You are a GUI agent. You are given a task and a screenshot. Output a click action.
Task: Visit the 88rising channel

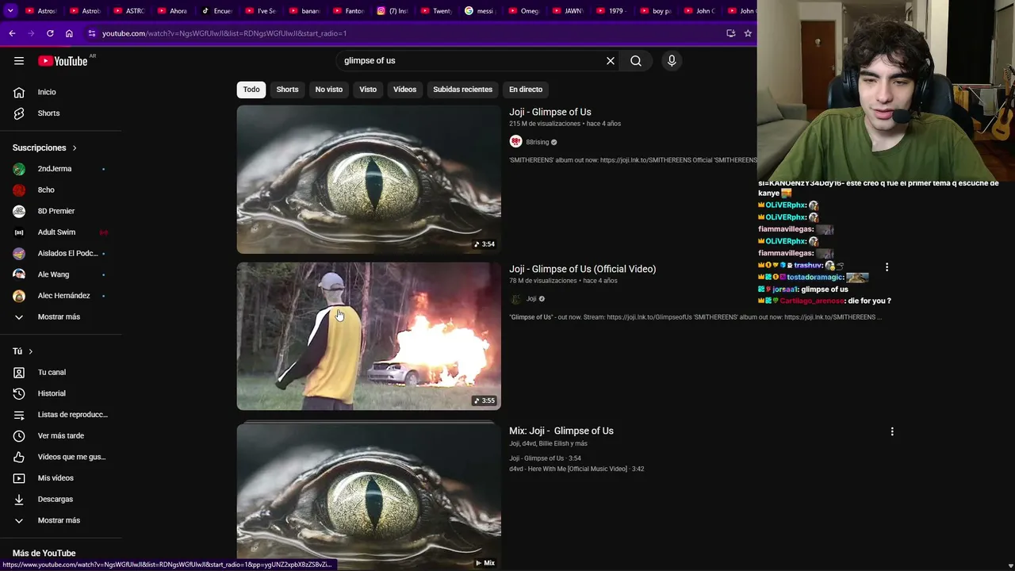click(x=538, y=142)
